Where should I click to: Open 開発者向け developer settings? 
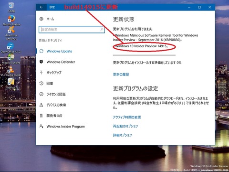click(x=54, y=116)
